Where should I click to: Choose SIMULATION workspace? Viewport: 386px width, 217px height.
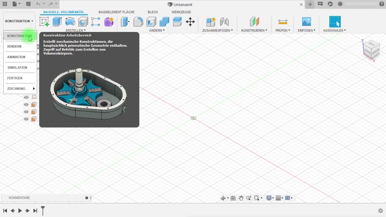click(x=20, y=68)
